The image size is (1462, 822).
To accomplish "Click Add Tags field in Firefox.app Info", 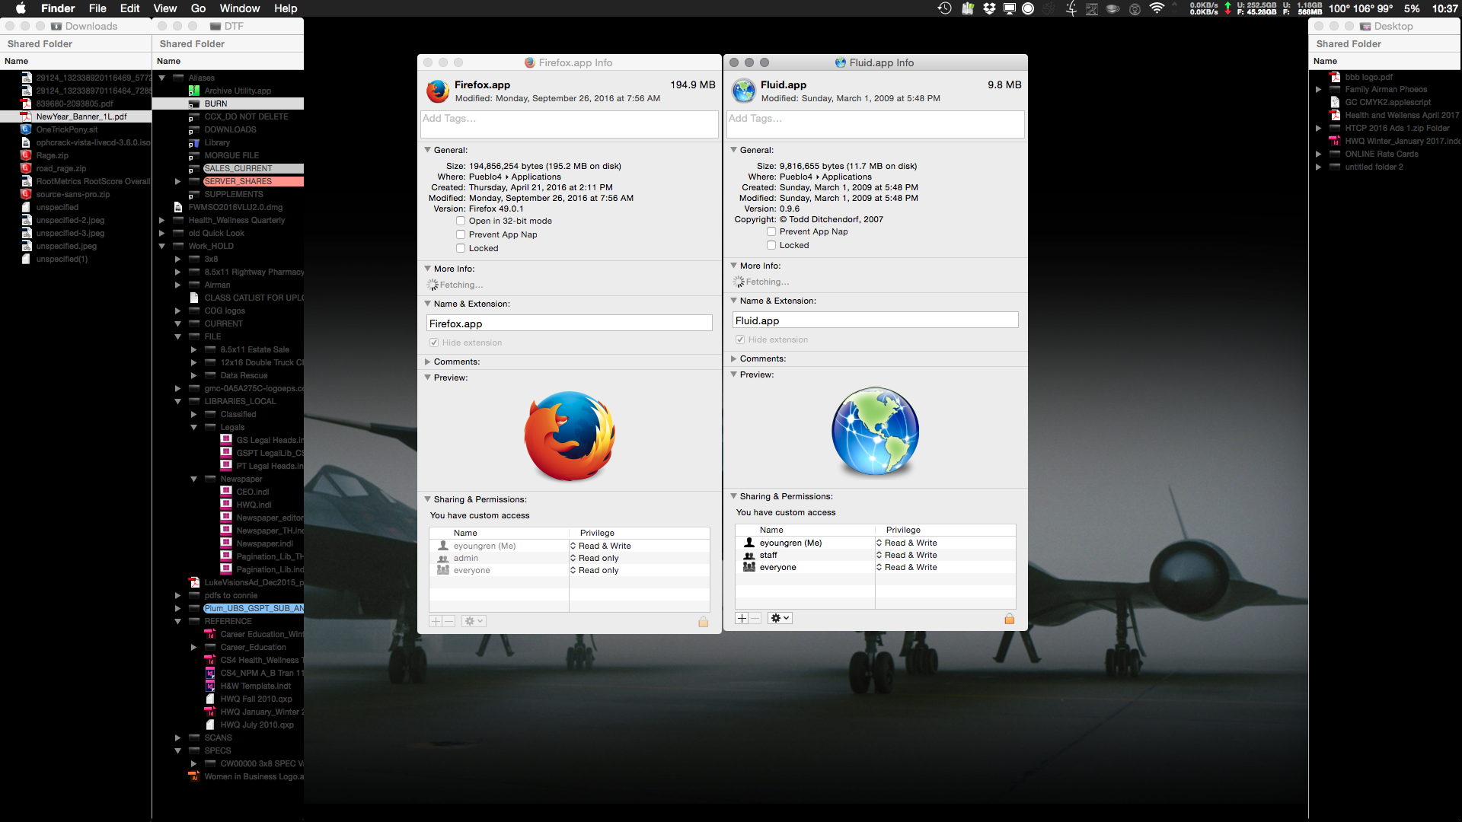I will tap(570, 124).
